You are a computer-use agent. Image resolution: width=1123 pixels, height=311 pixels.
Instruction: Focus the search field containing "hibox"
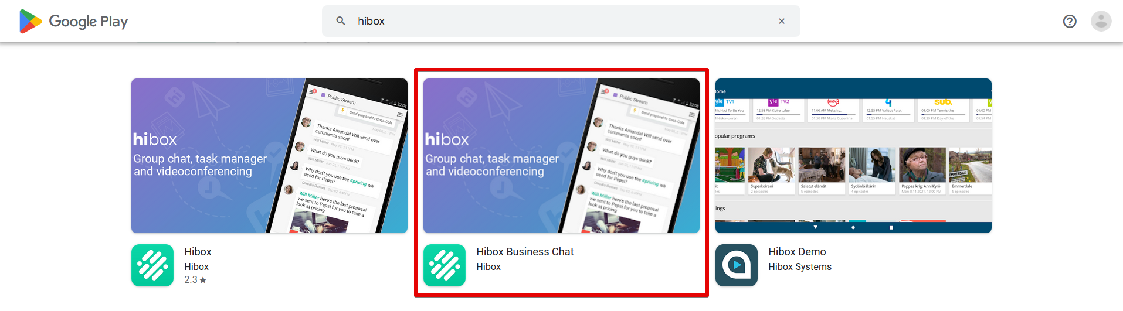(557, 21)
